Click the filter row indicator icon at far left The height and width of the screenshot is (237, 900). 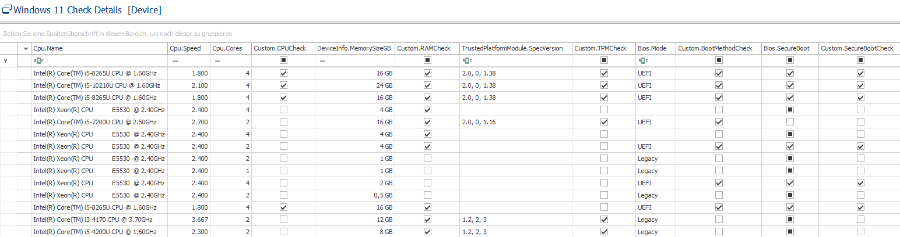tap(6, 60)
